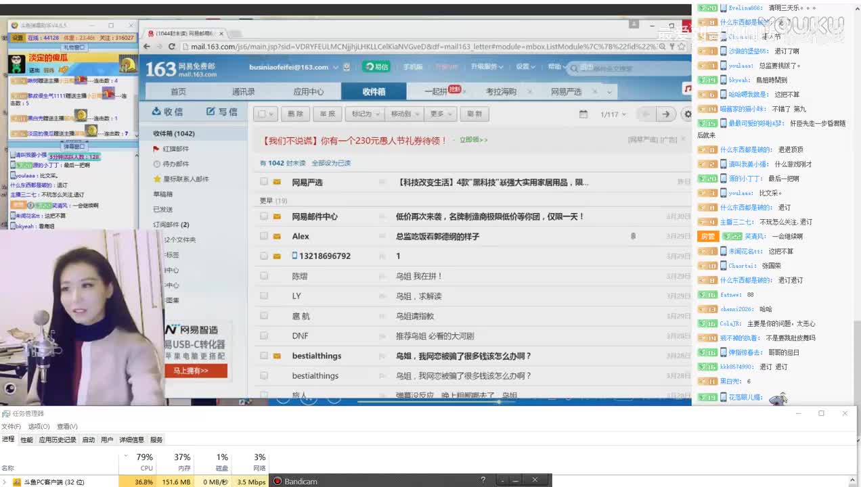
Task: Switch to Task Manager 性能 tab
Action: pyautogui.click(x=26, y=440)
